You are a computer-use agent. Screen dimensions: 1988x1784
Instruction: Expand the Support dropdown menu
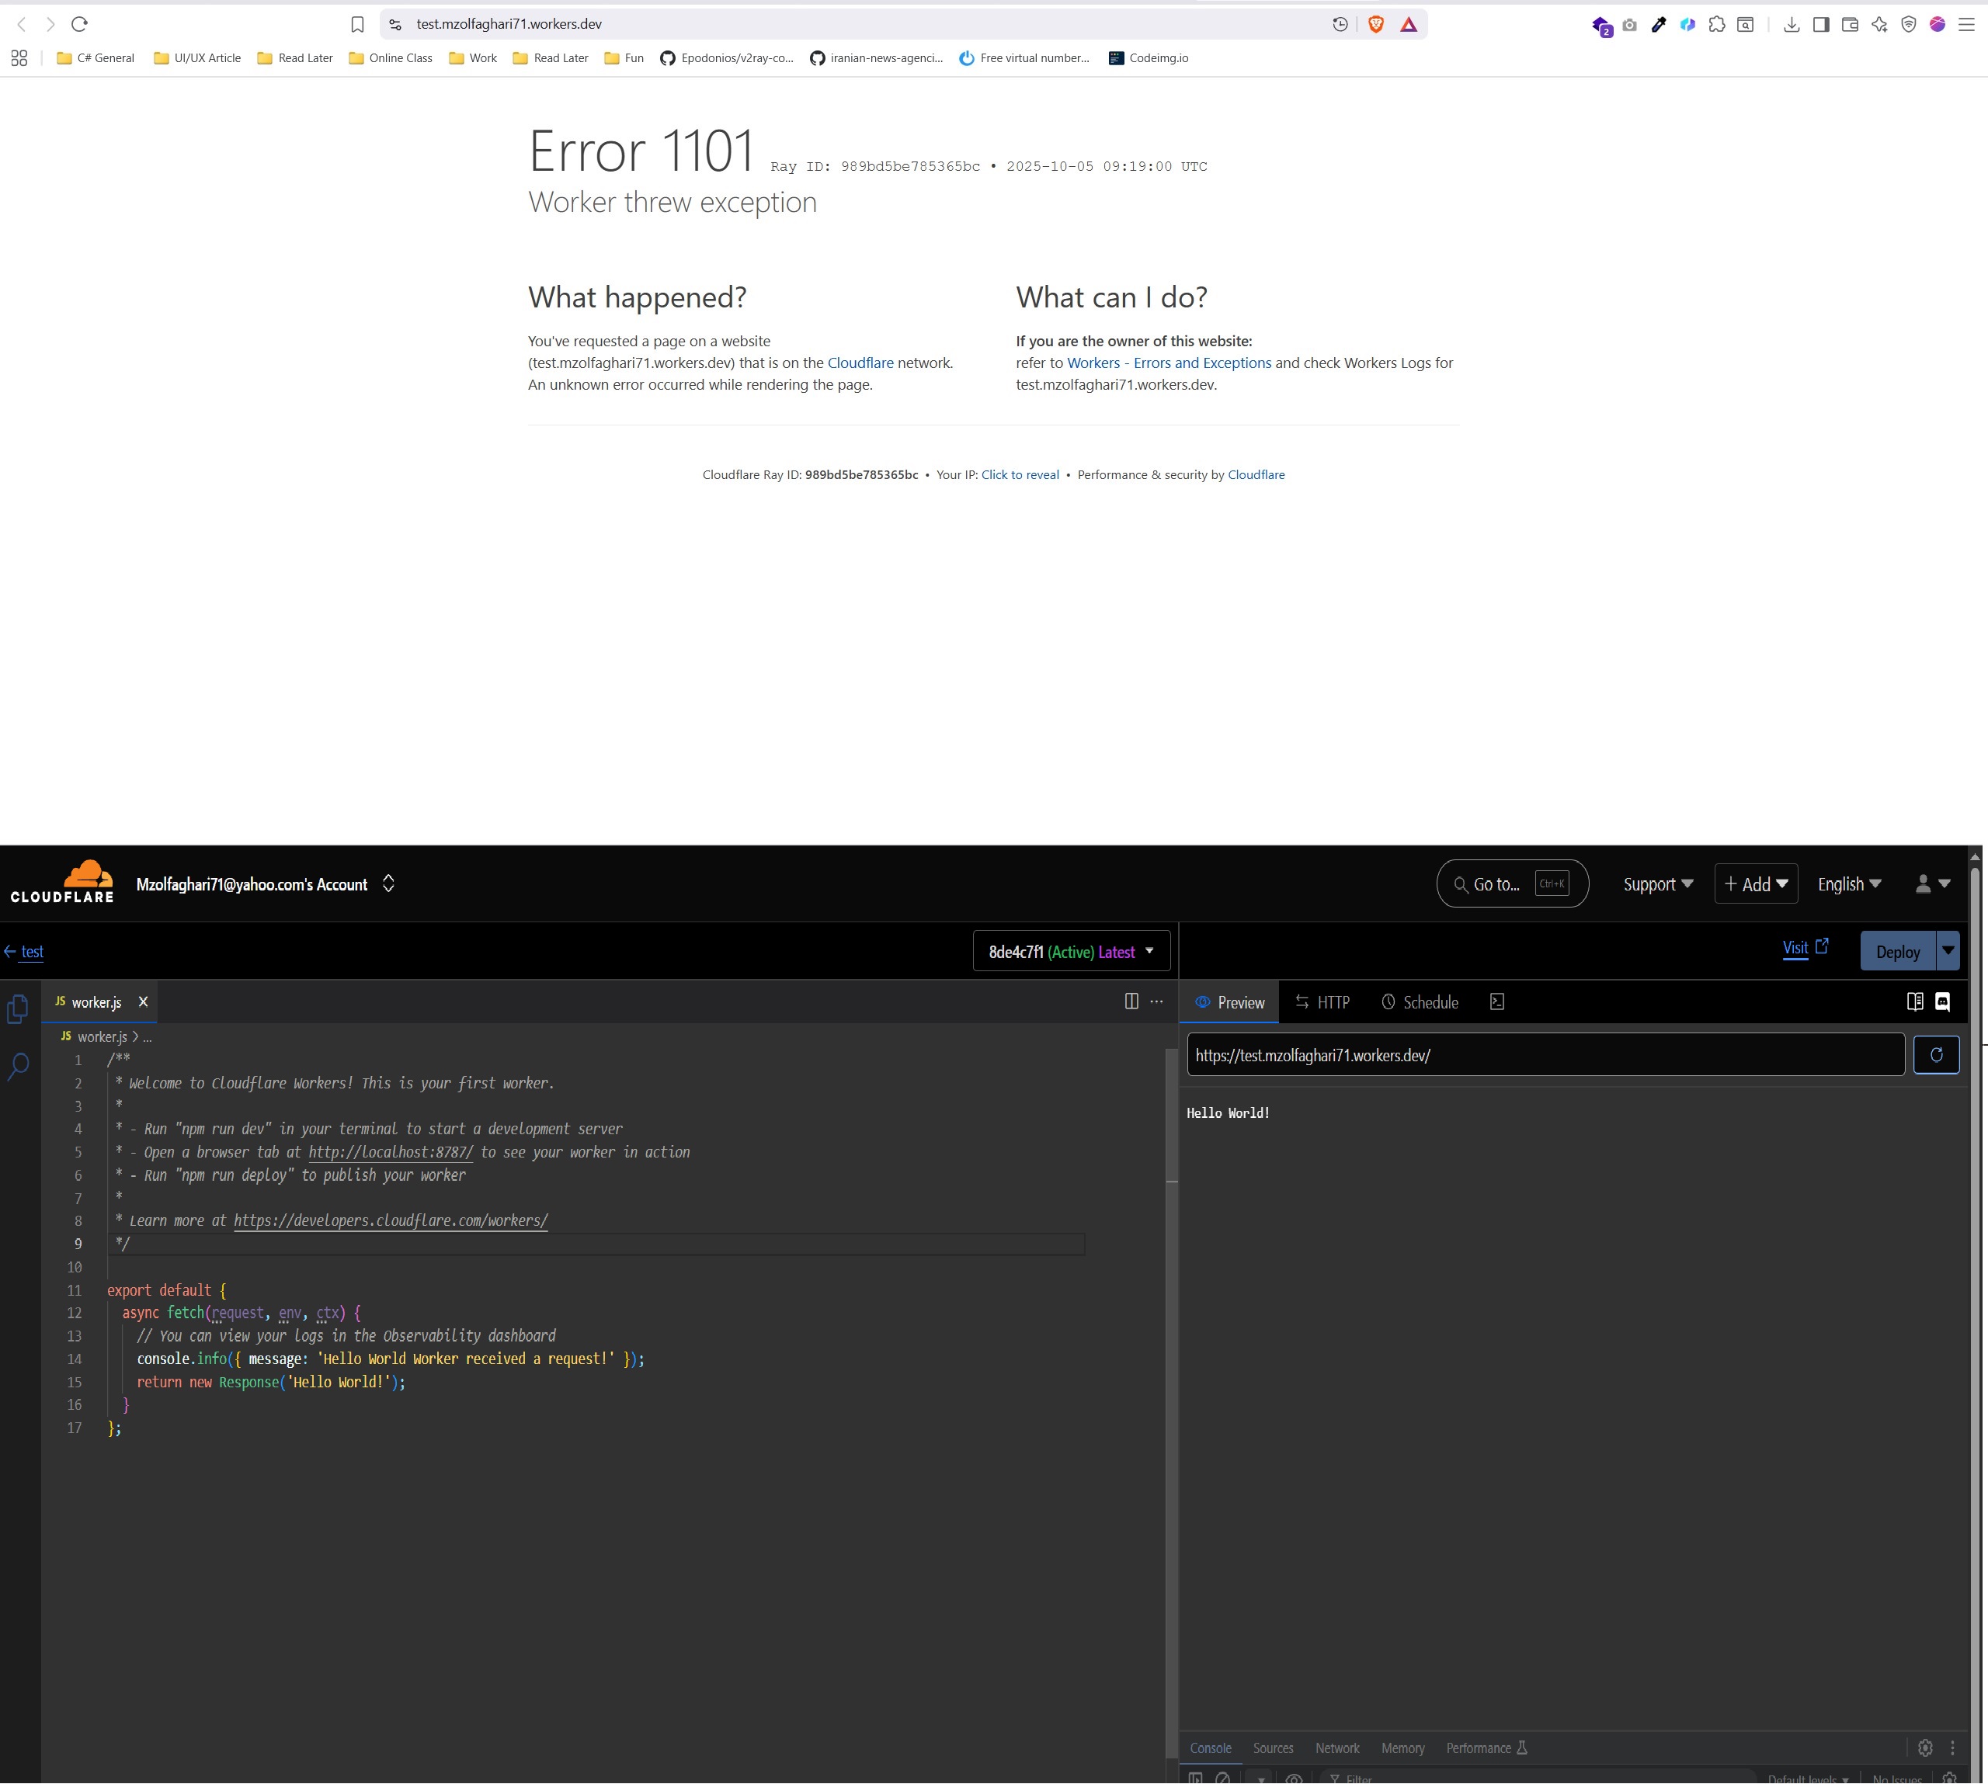[x=1658, y=884]
